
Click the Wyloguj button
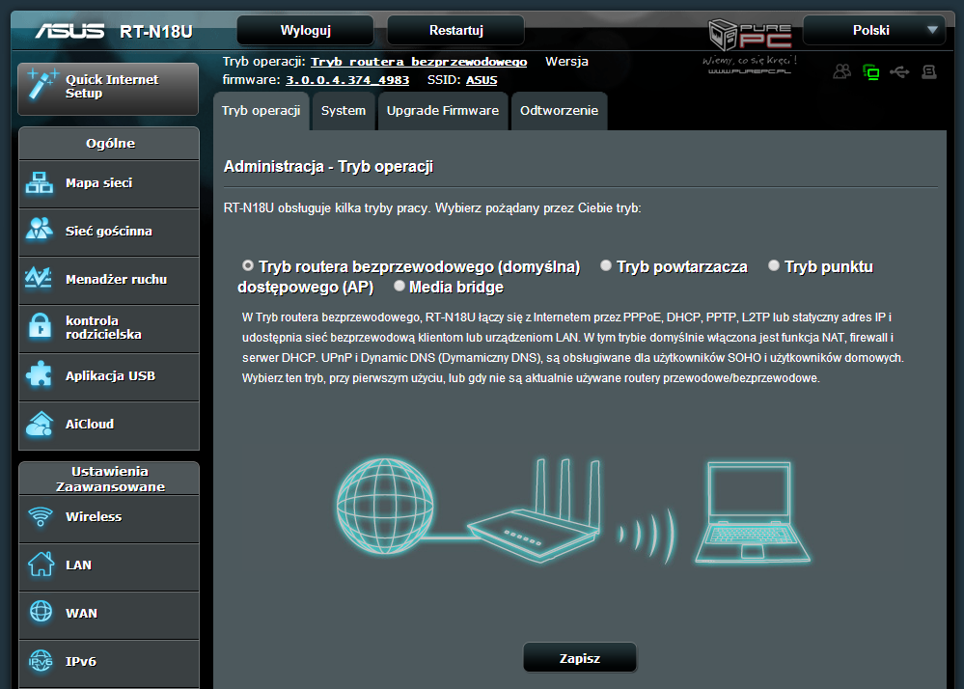(x=306, y=30)
